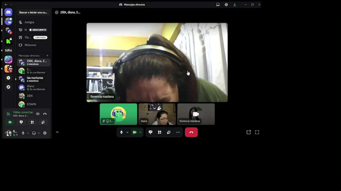The image size is (341, 191).
Task: Download update with green arrow icon
Action: 235,5
